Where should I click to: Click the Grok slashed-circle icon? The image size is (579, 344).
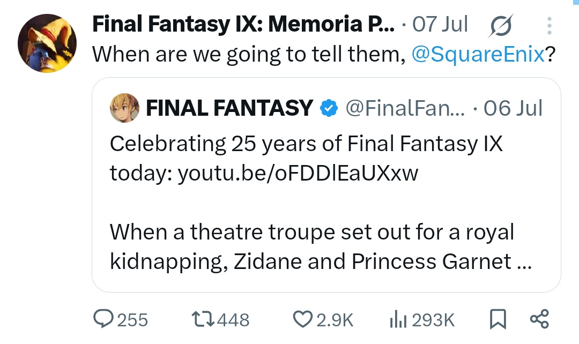(501, 26)
